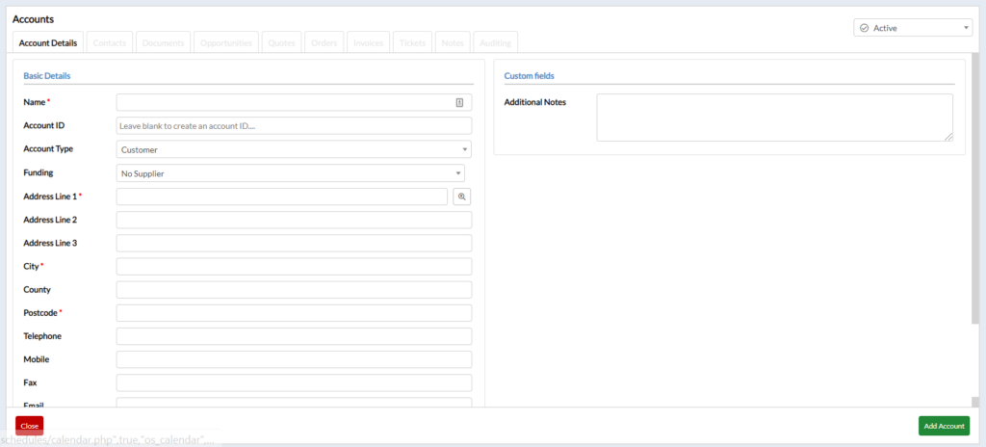Switch to the Orders tab

click(x=324, y=43)
